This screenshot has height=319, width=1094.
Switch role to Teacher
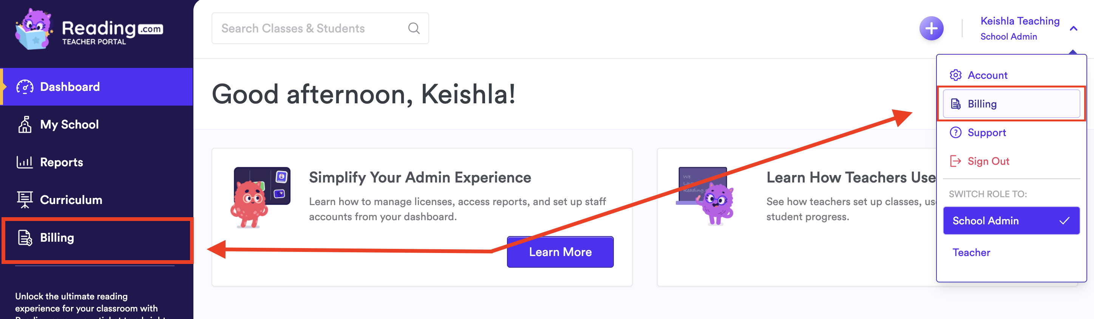point(971,253)
